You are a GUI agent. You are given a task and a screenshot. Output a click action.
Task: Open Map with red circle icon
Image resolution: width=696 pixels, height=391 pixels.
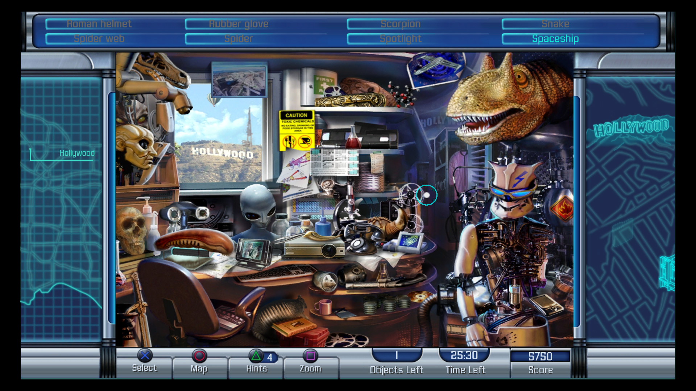(x=199, y=356)
